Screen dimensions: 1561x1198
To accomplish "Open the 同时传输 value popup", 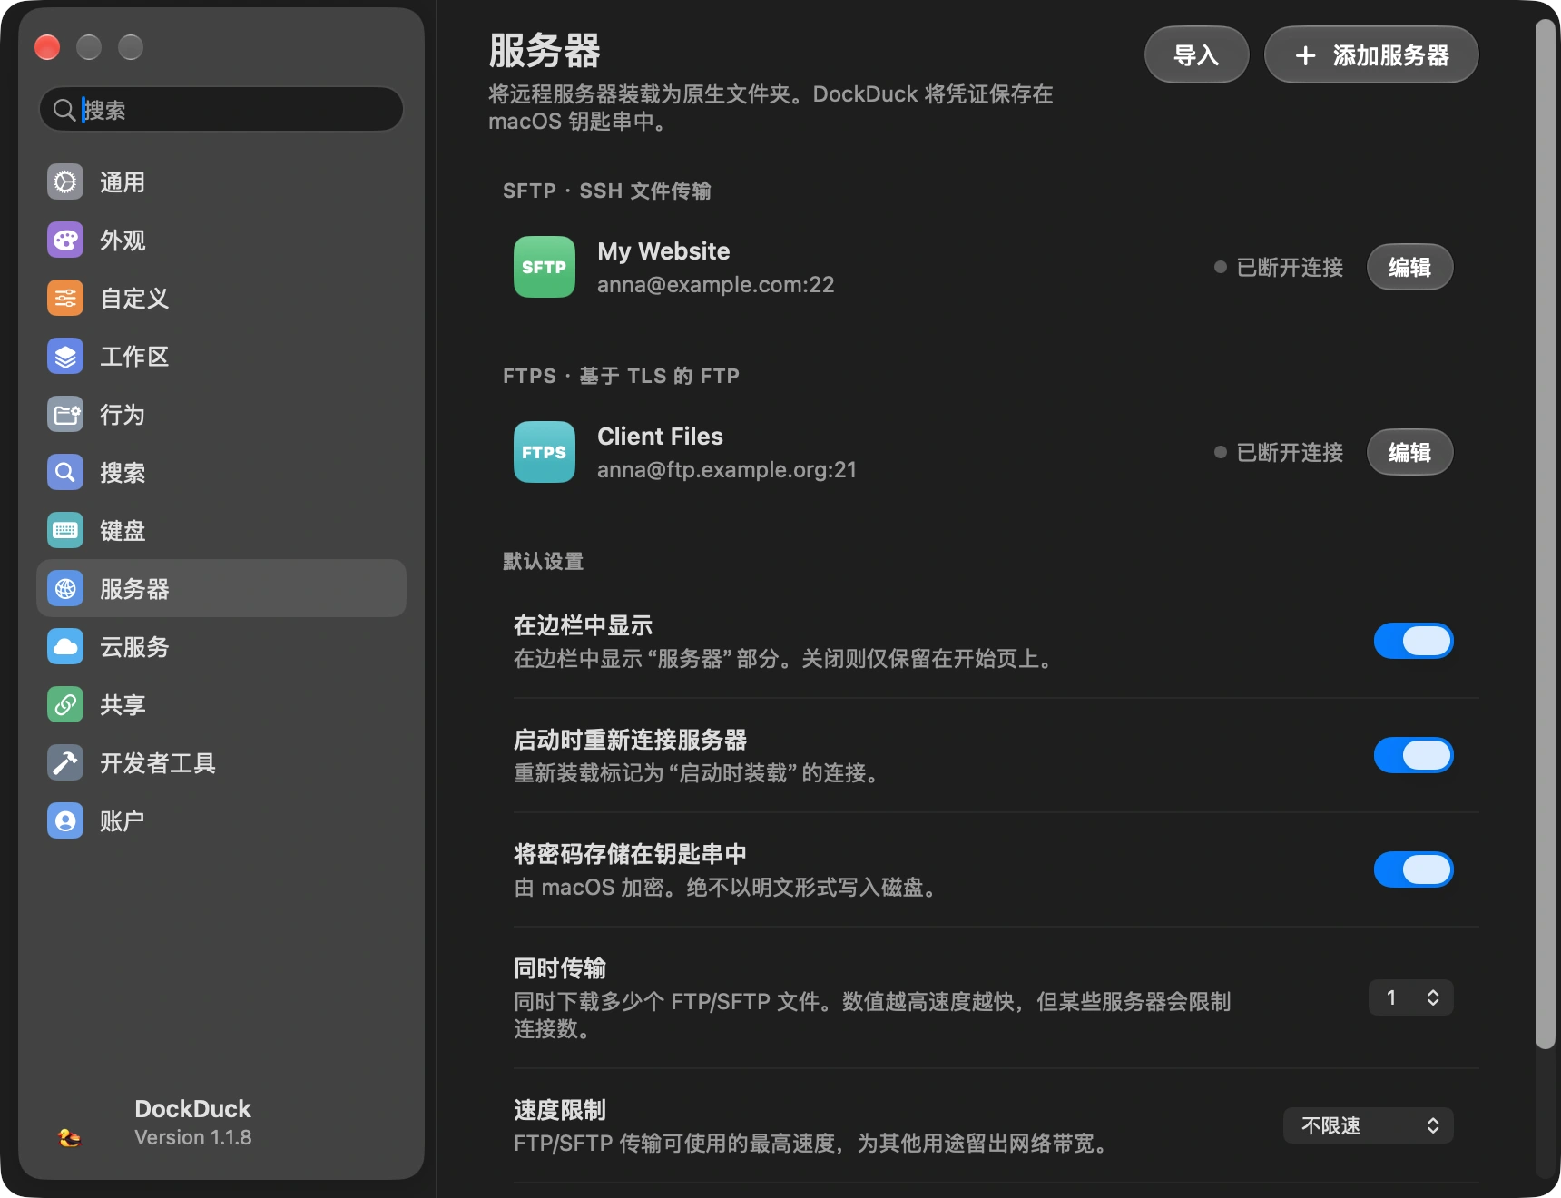I will [x=1410, y=997].
